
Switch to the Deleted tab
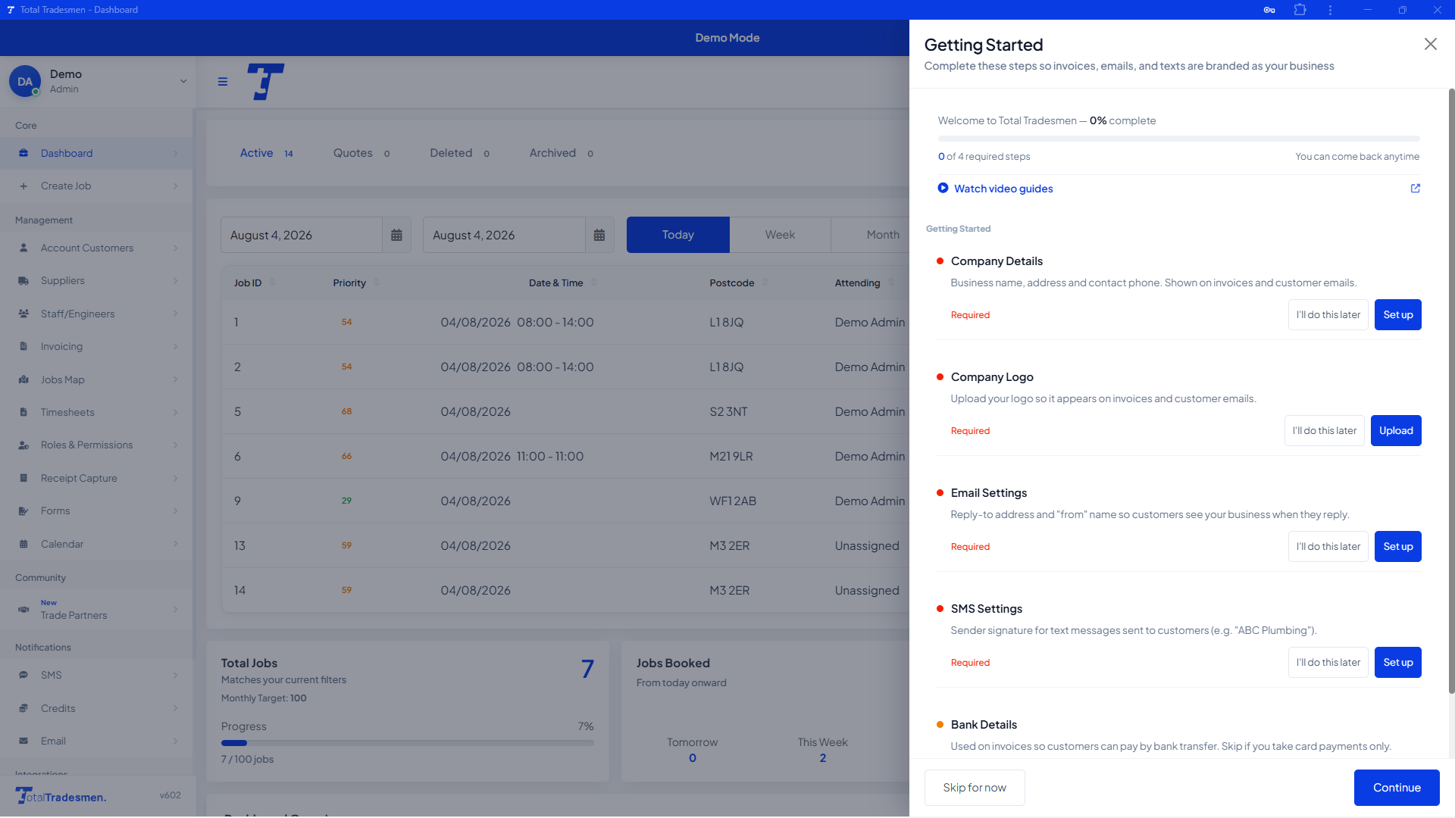[x=459, y=153]
